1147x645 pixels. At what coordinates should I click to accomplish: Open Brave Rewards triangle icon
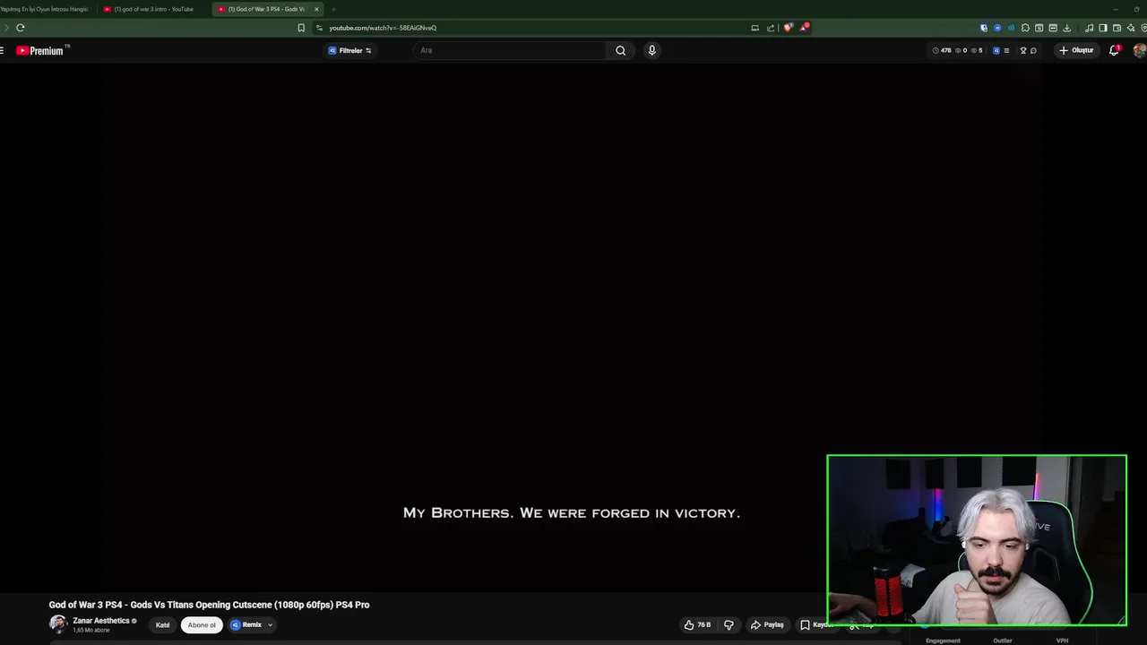point(804,28)
